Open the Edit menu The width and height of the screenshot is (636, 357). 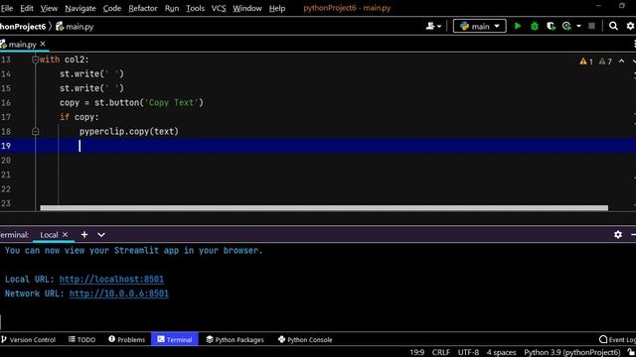(x=27, y=8)
